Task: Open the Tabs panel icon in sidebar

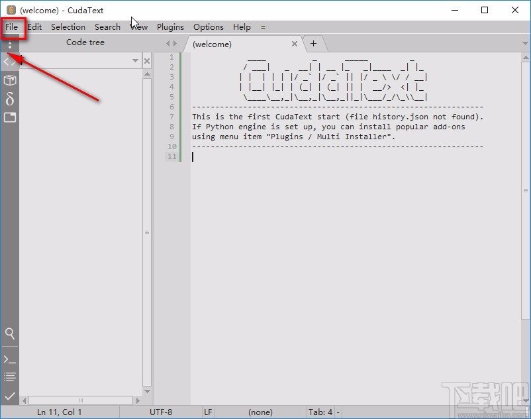Action: click(x=10, y=117)
